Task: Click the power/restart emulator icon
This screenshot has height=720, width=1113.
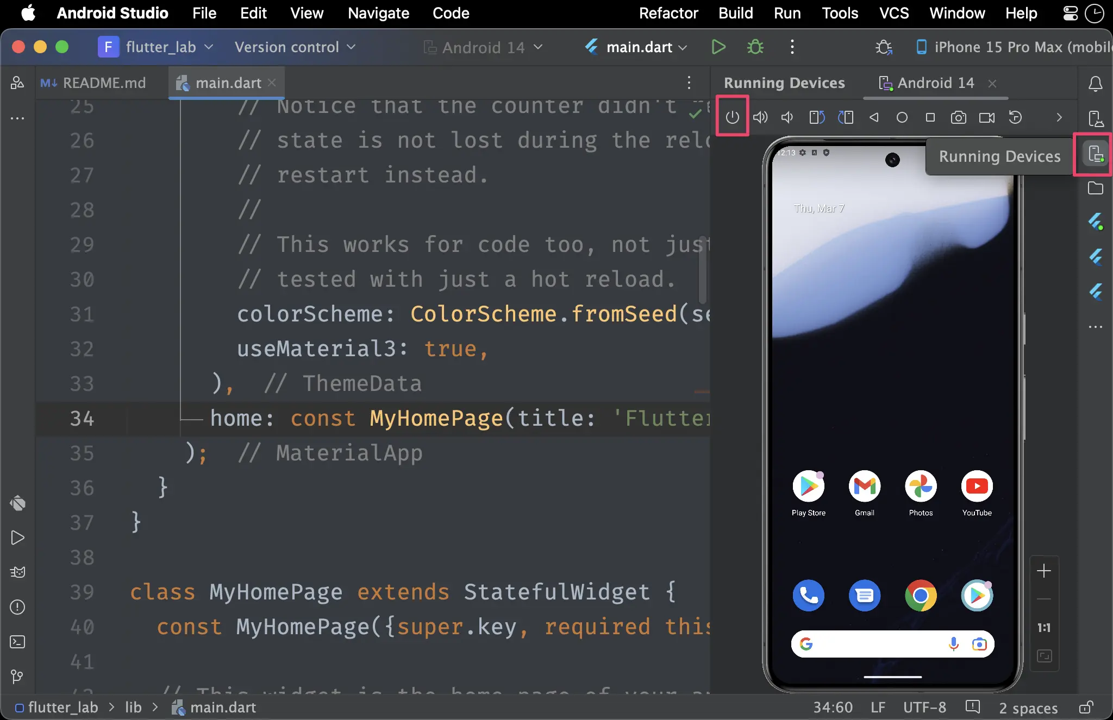Action: coord(731,117)
